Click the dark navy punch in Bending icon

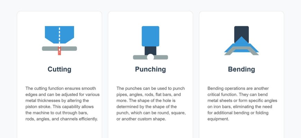coord(241,33)
